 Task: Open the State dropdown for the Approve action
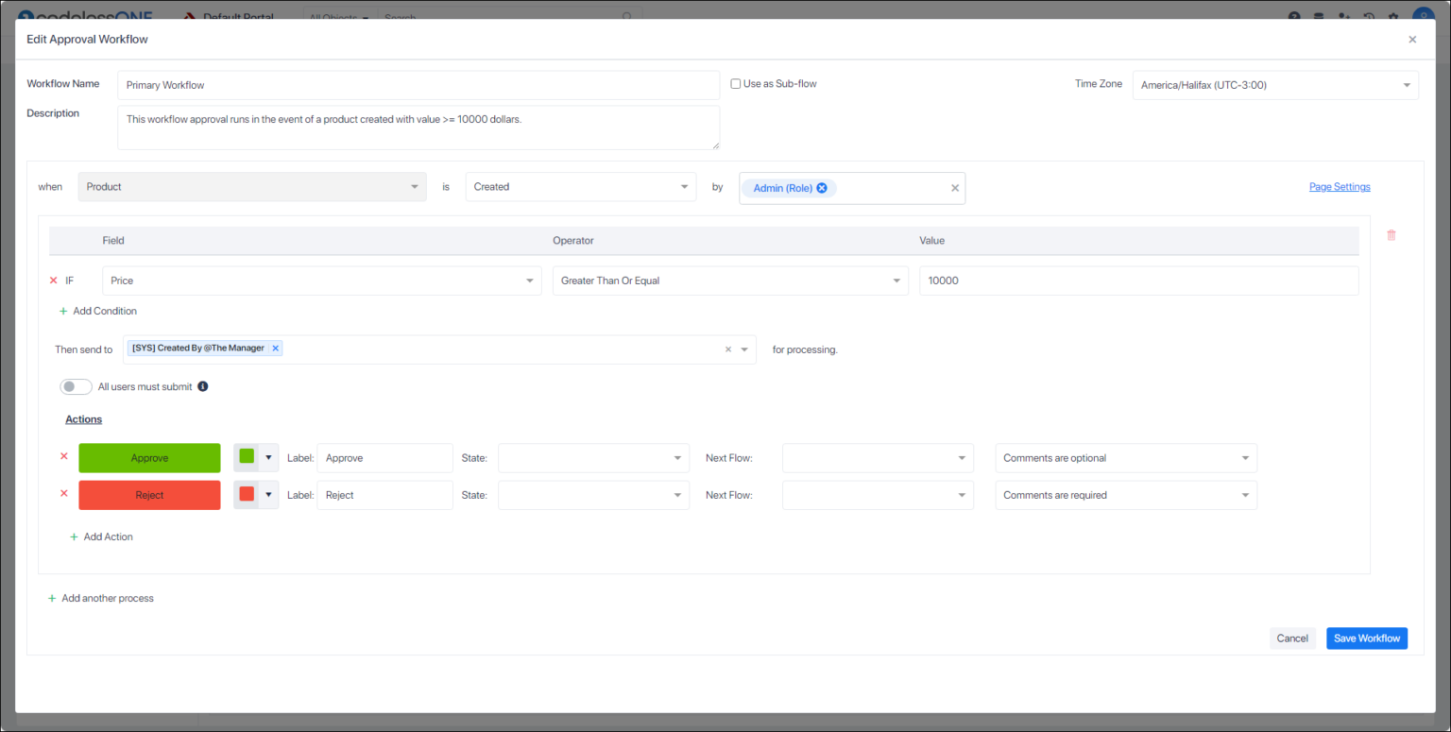[593, 458]
